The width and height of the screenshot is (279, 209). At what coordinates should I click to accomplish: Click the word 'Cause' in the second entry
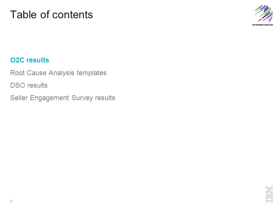[37, 73]
